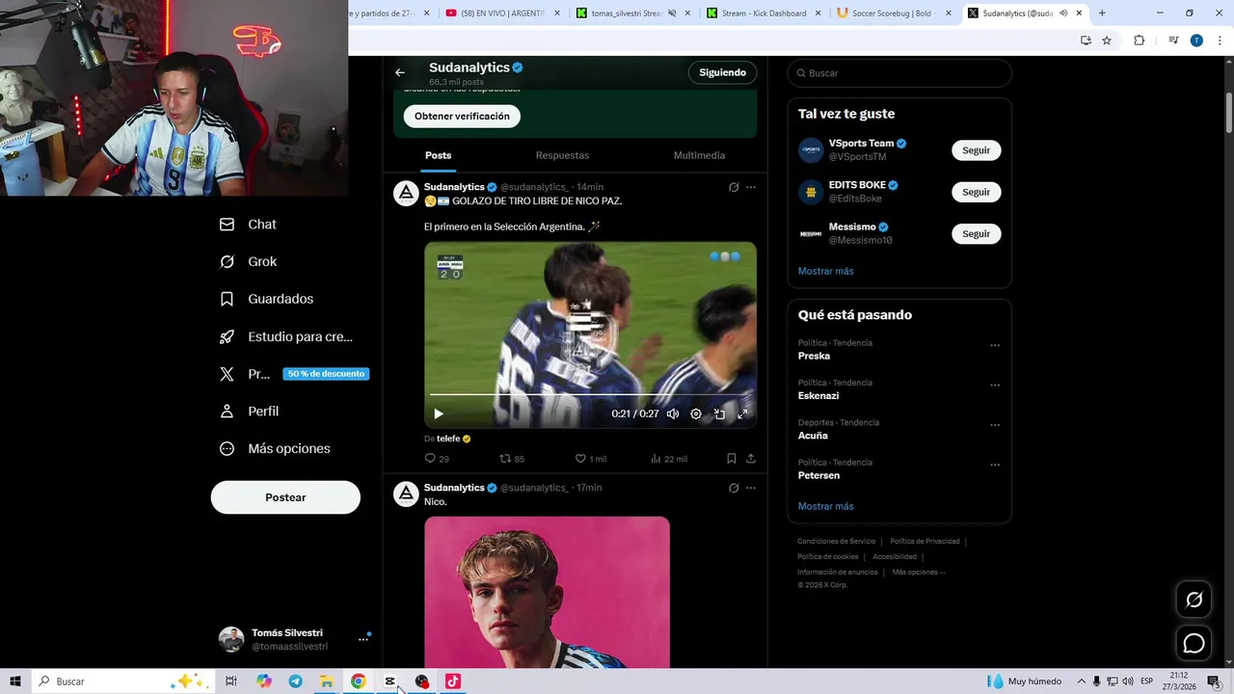Mute the video with the volume icon

click(673, 414)
